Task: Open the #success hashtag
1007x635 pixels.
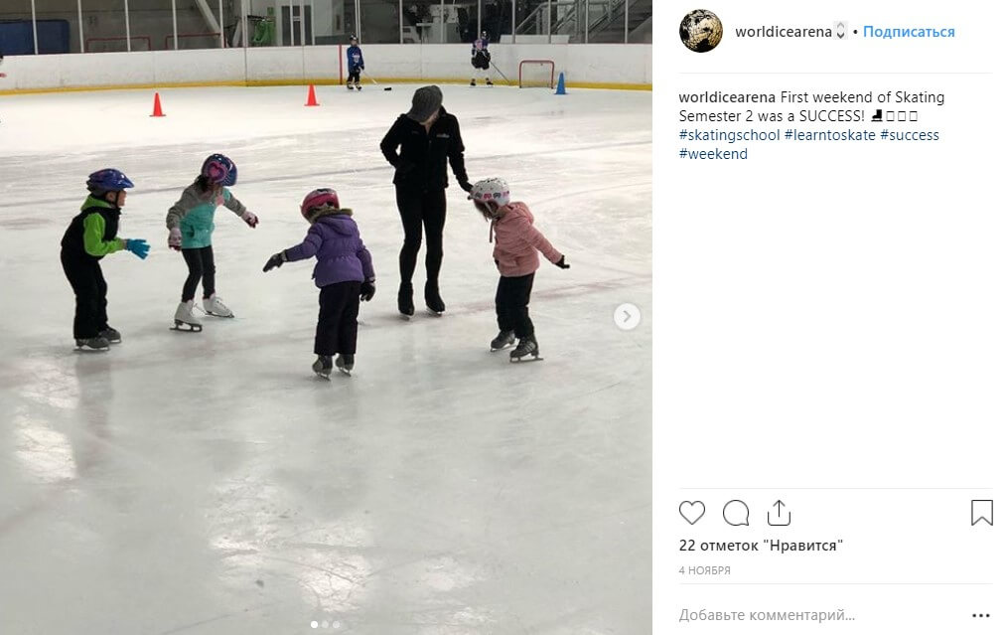Action: tap(910, 135)
